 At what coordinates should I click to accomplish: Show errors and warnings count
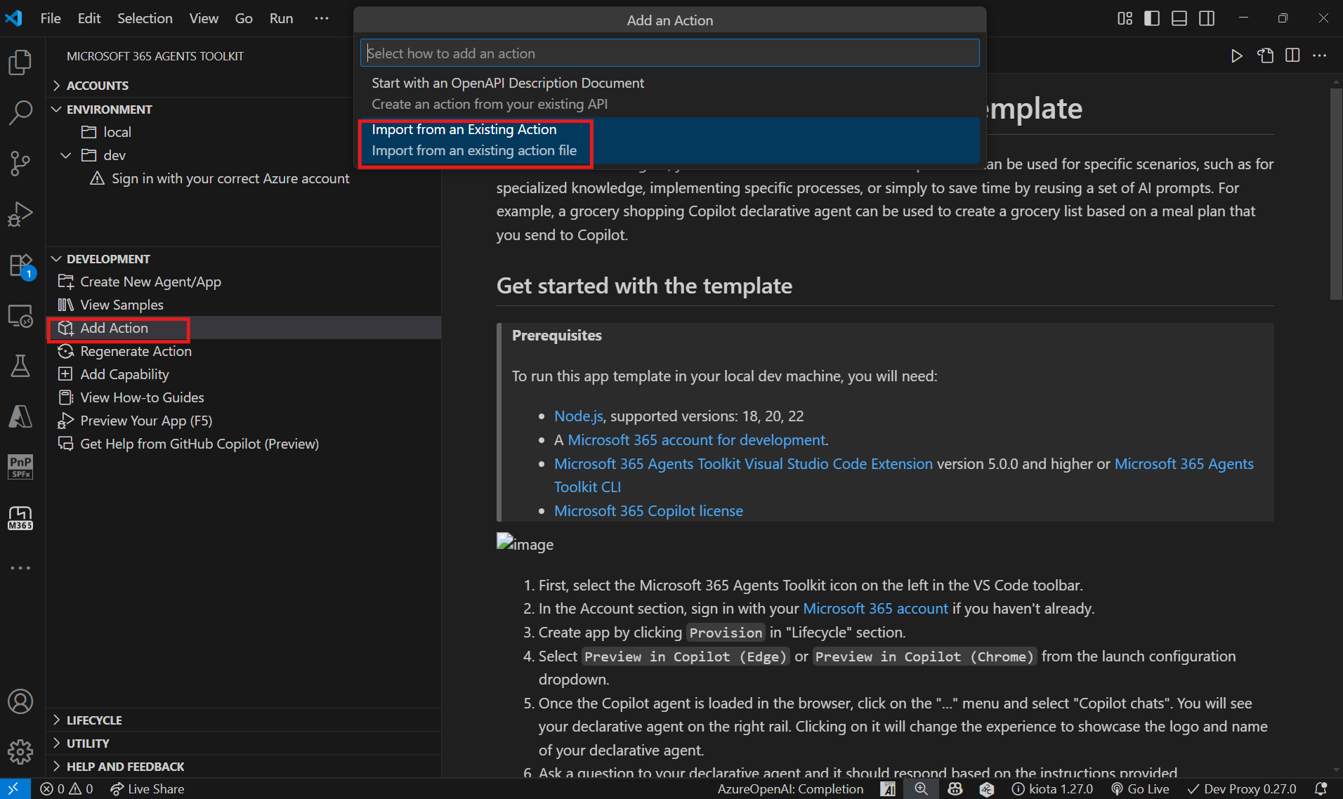[x=67, y=788]
